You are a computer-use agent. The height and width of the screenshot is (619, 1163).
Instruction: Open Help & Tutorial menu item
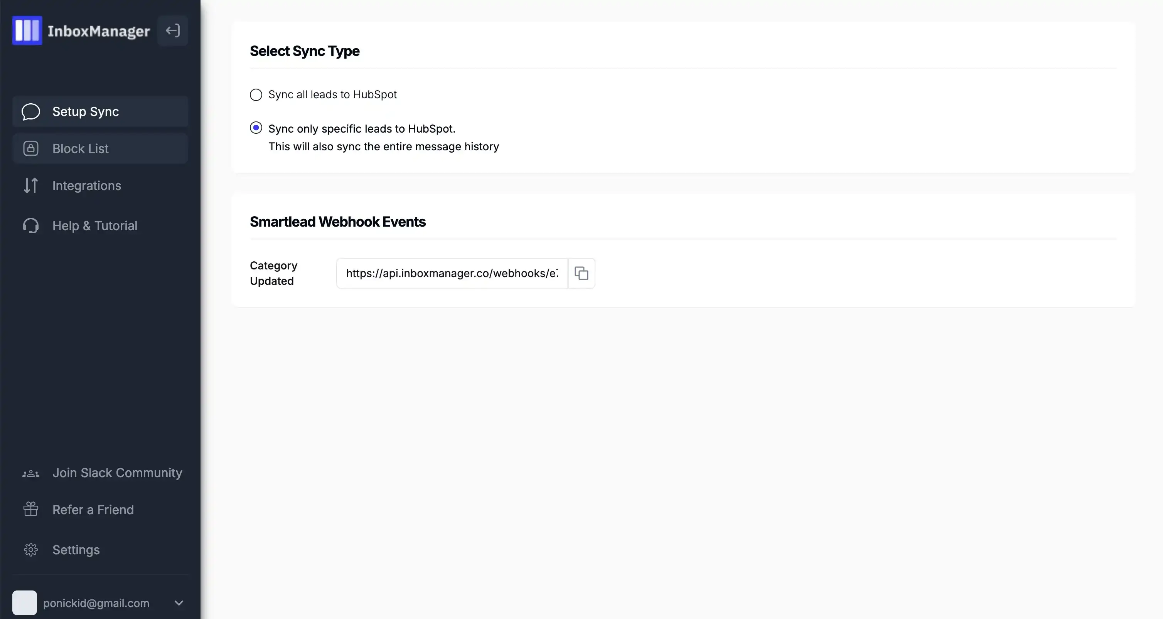100,225
